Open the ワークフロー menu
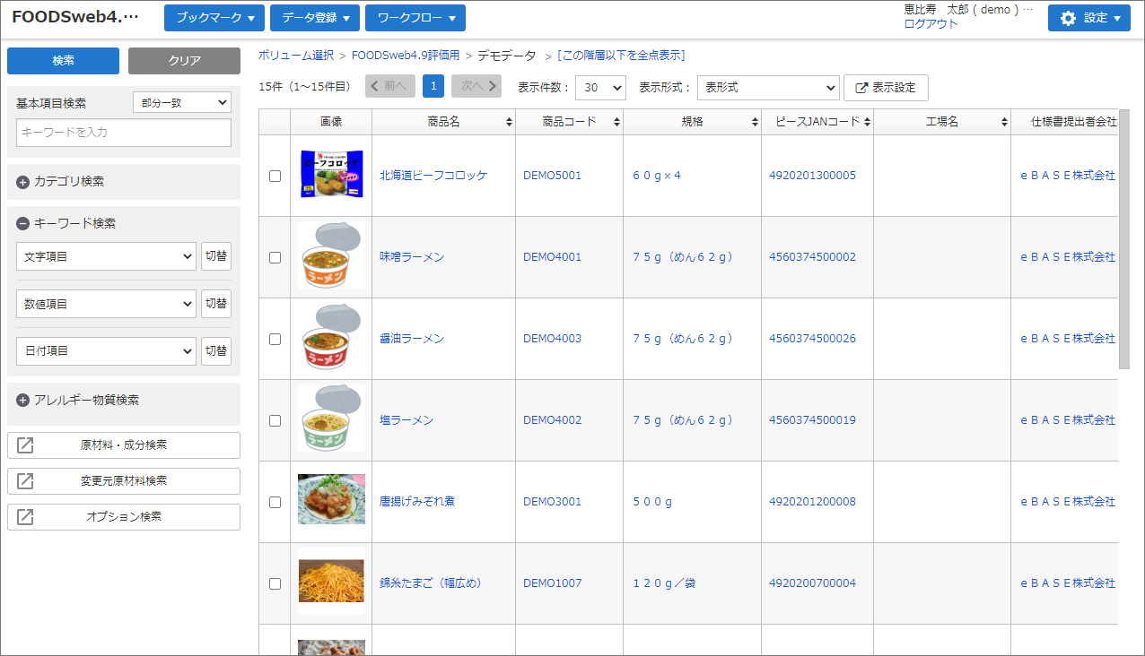1145x656 pixels. coord(415,18)
